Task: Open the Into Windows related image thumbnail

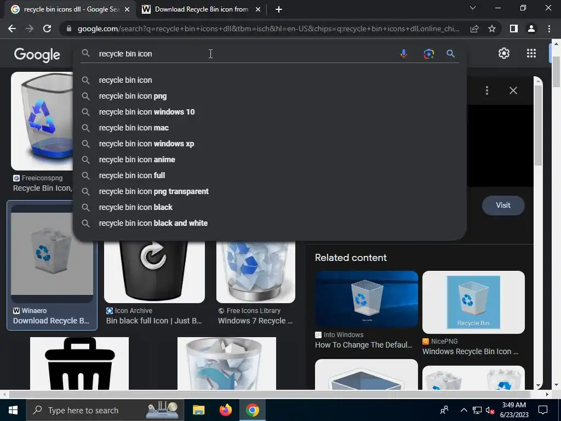Action: pyautogui.click(x=367, y=299)
